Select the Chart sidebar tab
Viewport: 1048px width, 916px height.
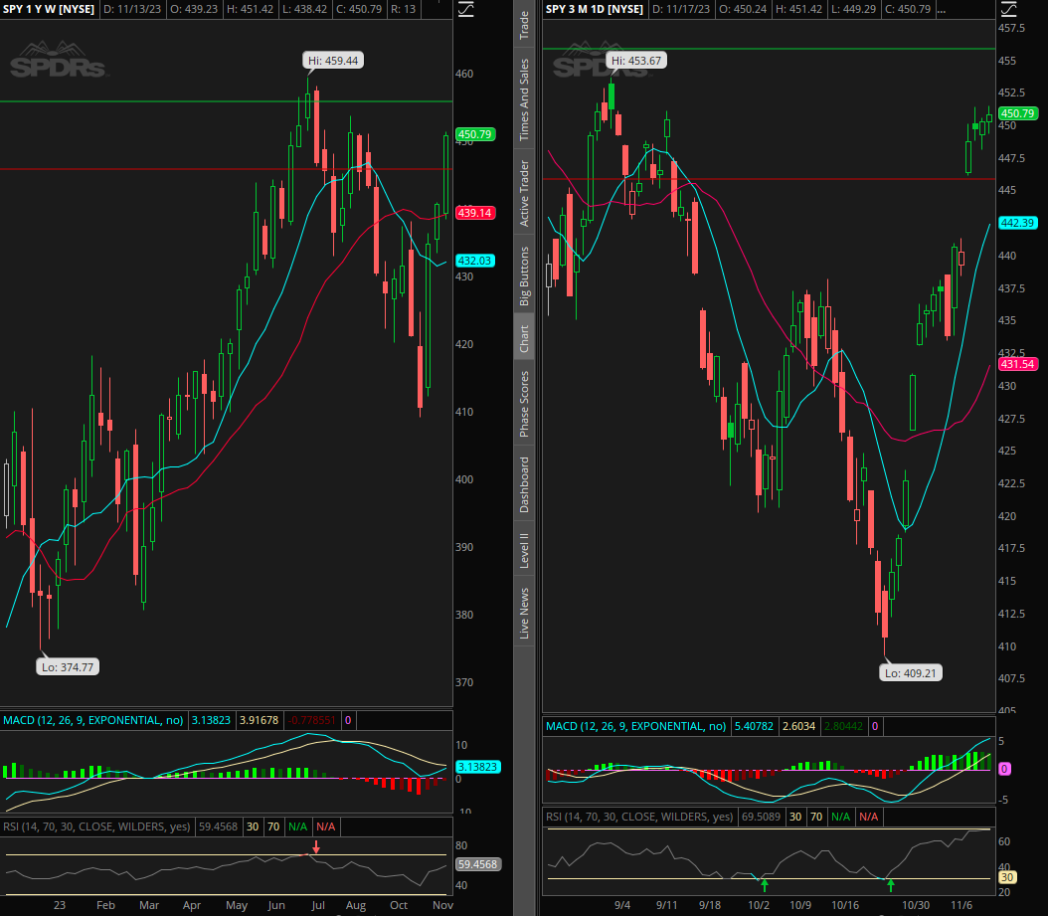click(x=525, y=338)
